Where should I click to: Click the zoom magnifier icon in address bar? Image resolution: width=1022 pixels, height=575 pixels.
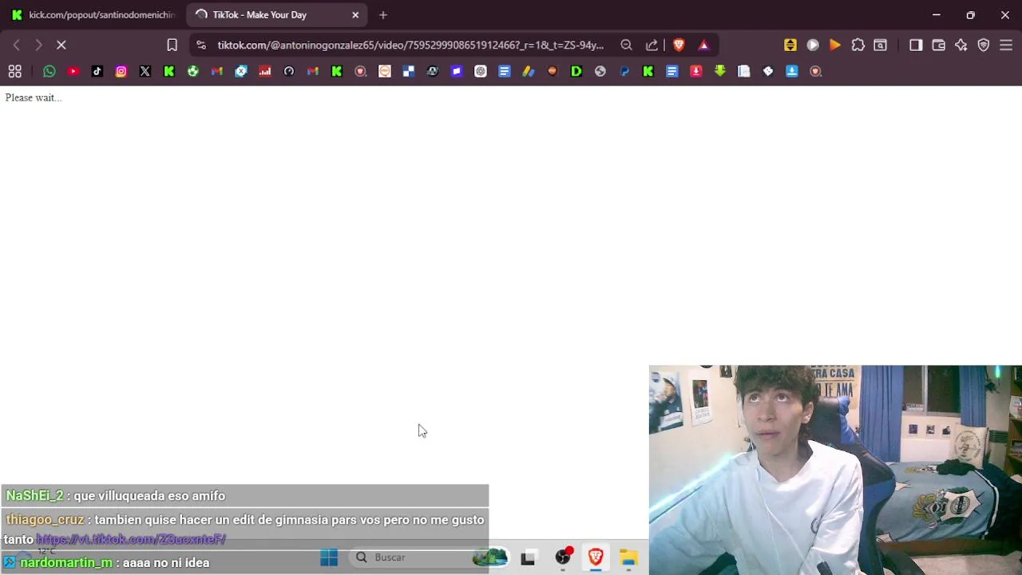(627, 46)
